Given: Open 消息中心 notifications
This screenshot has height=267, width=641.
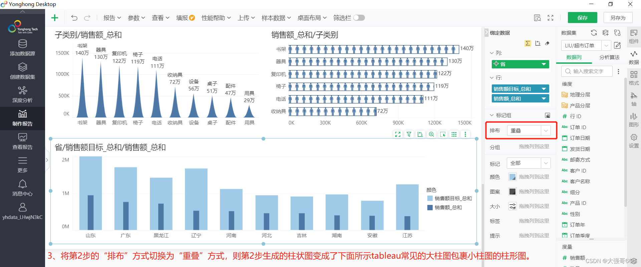Looking at the screenshot, I should (22, 188).
